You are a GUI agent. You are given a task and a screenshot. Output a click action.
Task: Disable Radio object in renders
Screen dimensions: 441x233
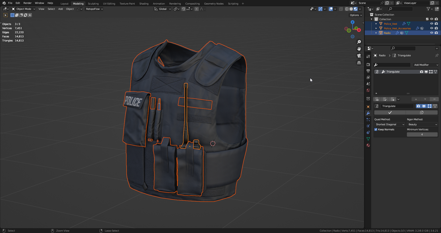click(x=436, y=33)
